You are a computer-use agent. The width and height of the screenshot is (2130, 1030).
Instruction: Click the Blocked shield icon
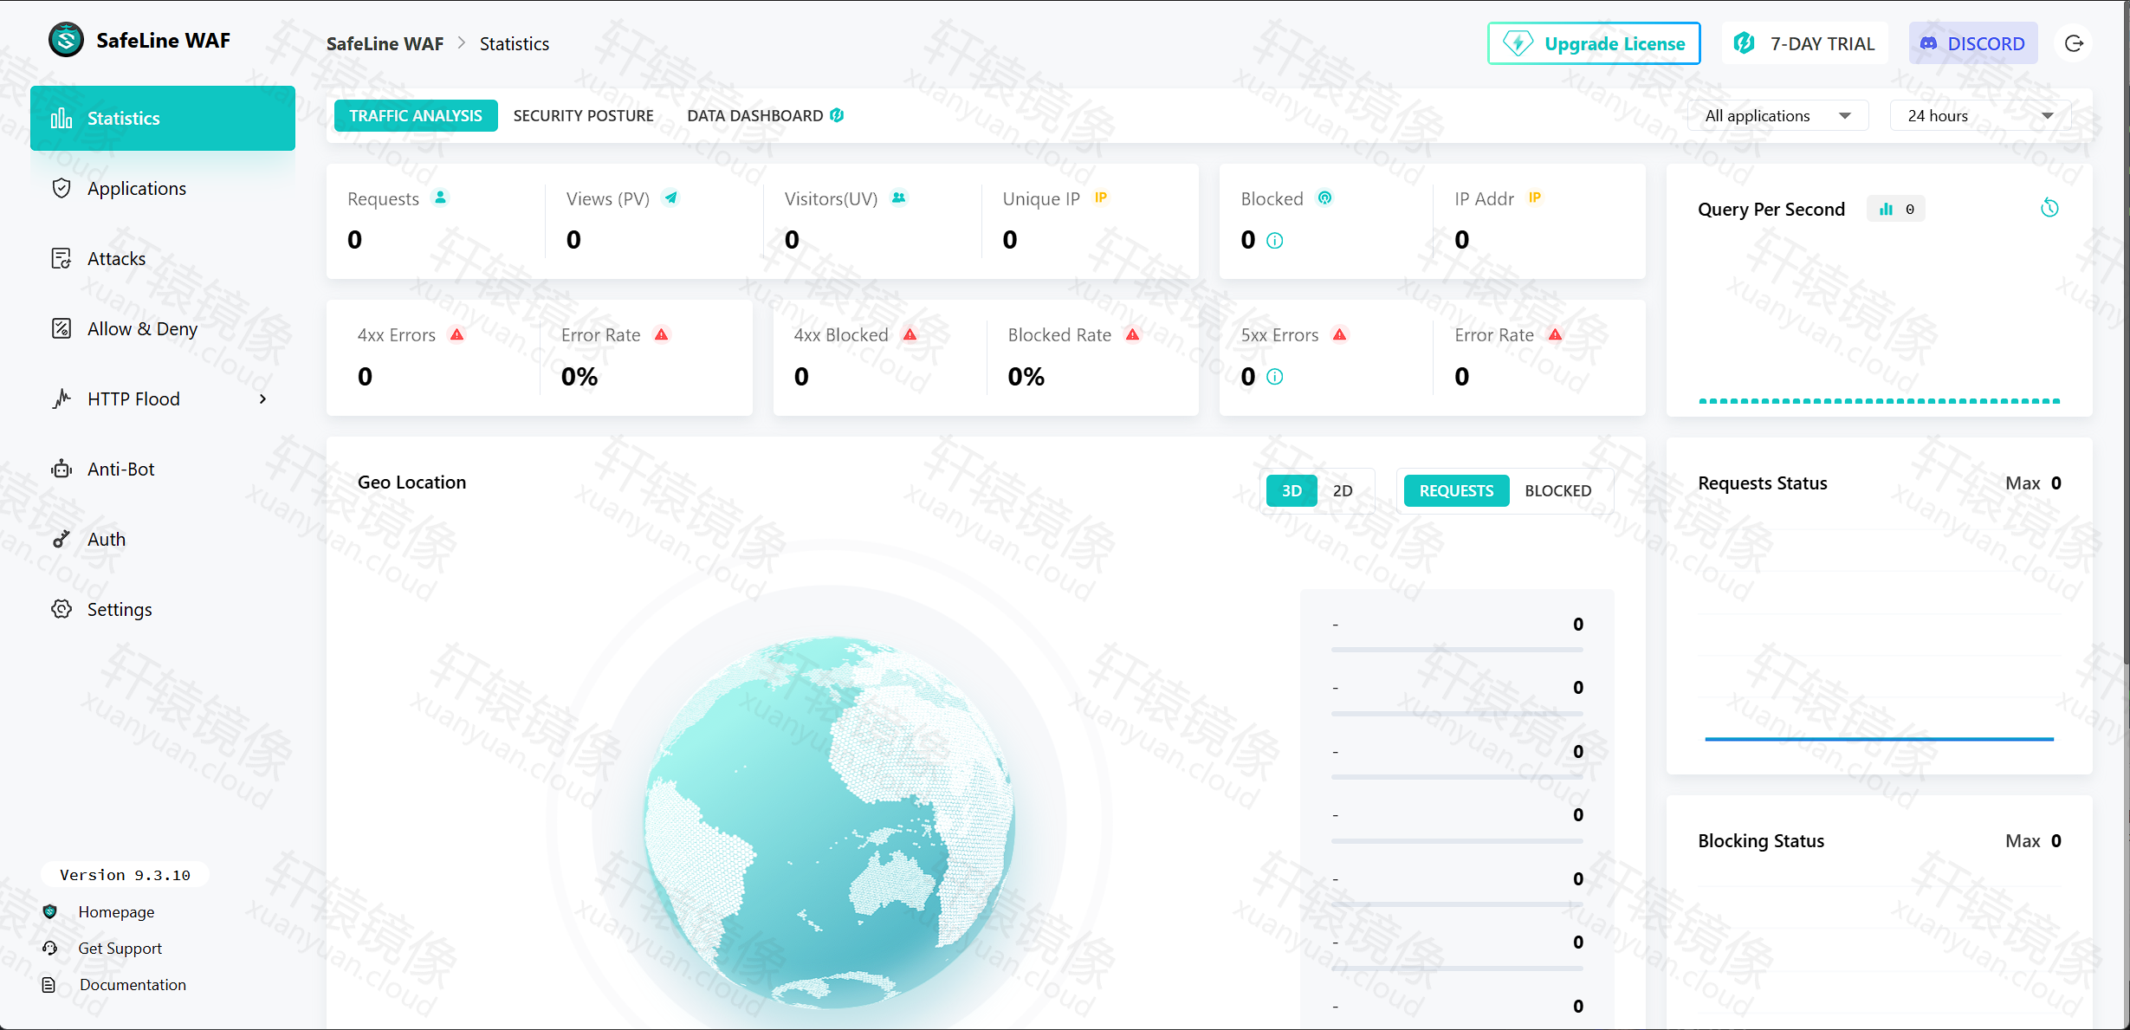click(x=1324, y=198)
